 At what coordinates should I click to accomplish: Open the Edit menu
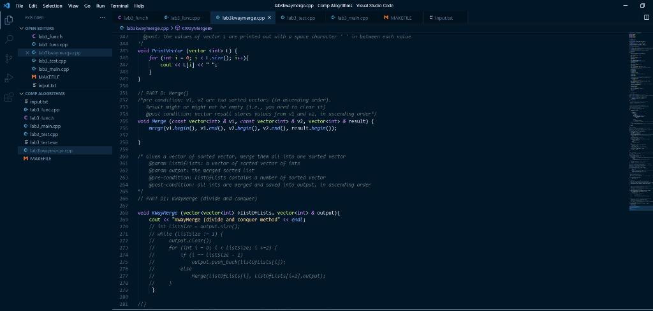(33, 6)
